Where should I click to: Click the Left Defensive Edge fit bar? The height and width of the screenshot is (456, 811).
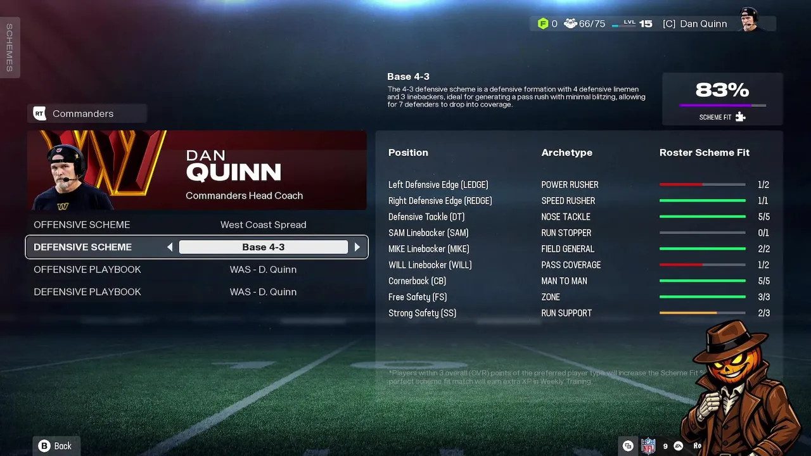click(x=702, y=185)
